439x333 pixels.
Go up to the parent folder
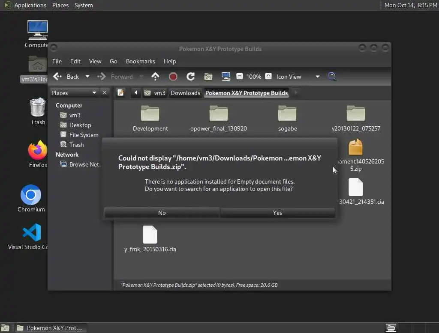coord(155,76)
